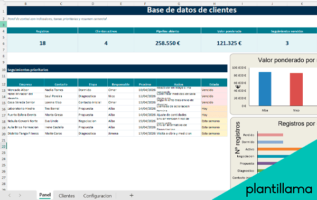Select the Maite Corzo contact cell
Screen dimensions: 317x200
pos(61,134)
